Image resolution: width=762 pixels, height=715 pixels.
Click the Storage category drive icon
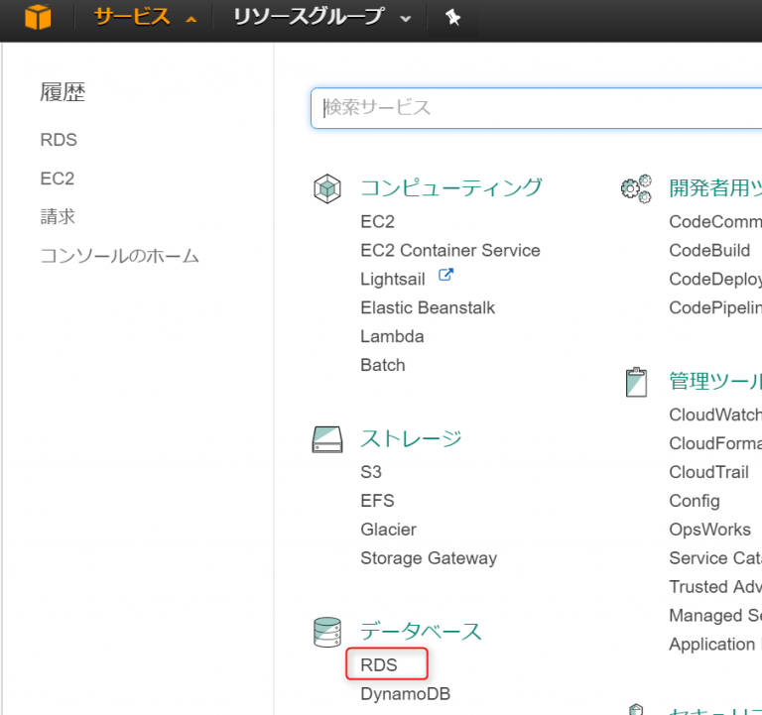tap(327, 439)
